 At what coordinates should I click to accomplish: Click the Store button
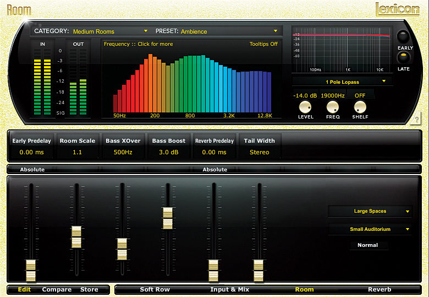89,289
